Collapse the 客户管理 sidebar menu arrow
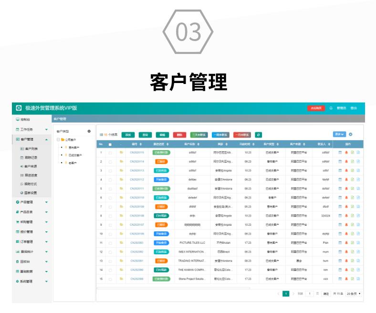Image resolution: width=376 pixels, height=313 pixels. pyautogui.click(x=46, y=140)
